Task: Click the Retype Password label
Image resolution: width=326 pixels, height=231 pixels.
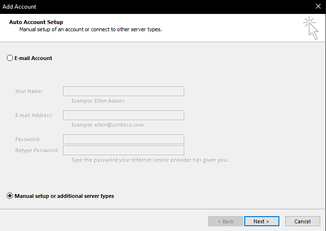Action: pos(37,150)
